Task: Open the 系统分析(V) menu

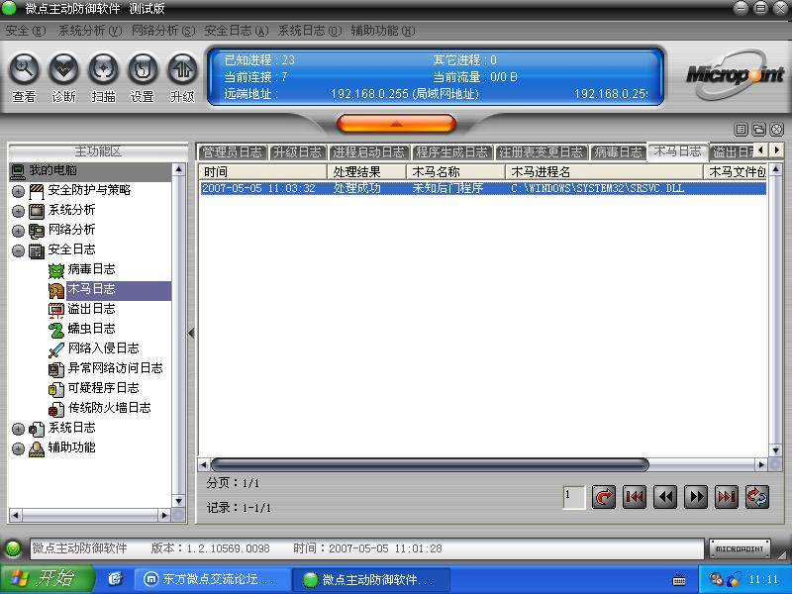Action: (x=90, y=31)
